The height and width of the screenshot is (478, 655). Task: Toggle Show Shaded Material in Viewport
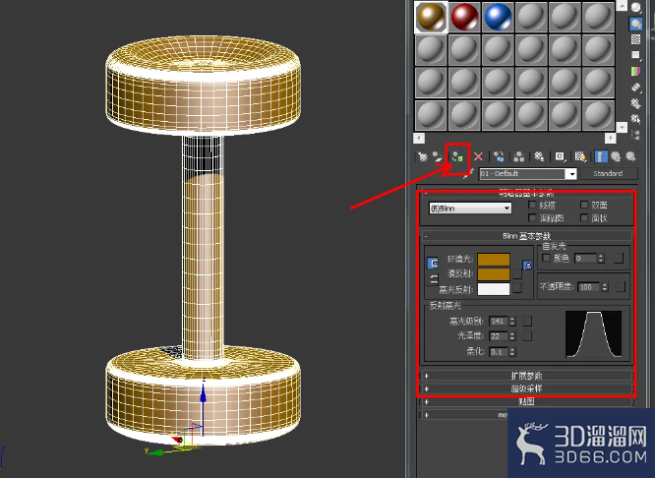coord(580,156)
